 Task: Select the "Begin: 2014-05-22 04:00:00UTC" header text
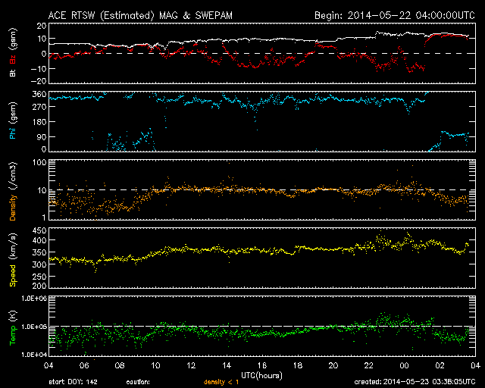(395, 15)
